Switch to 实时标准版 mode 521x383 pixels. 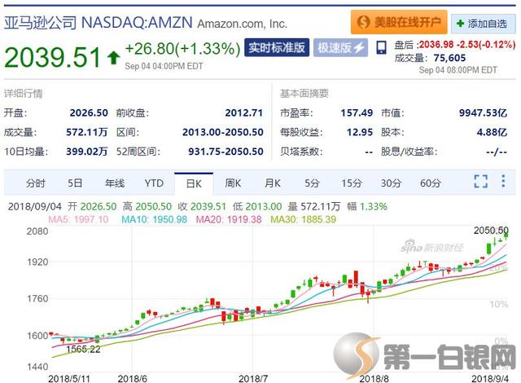pyautogui.click(x=277, y=47)
